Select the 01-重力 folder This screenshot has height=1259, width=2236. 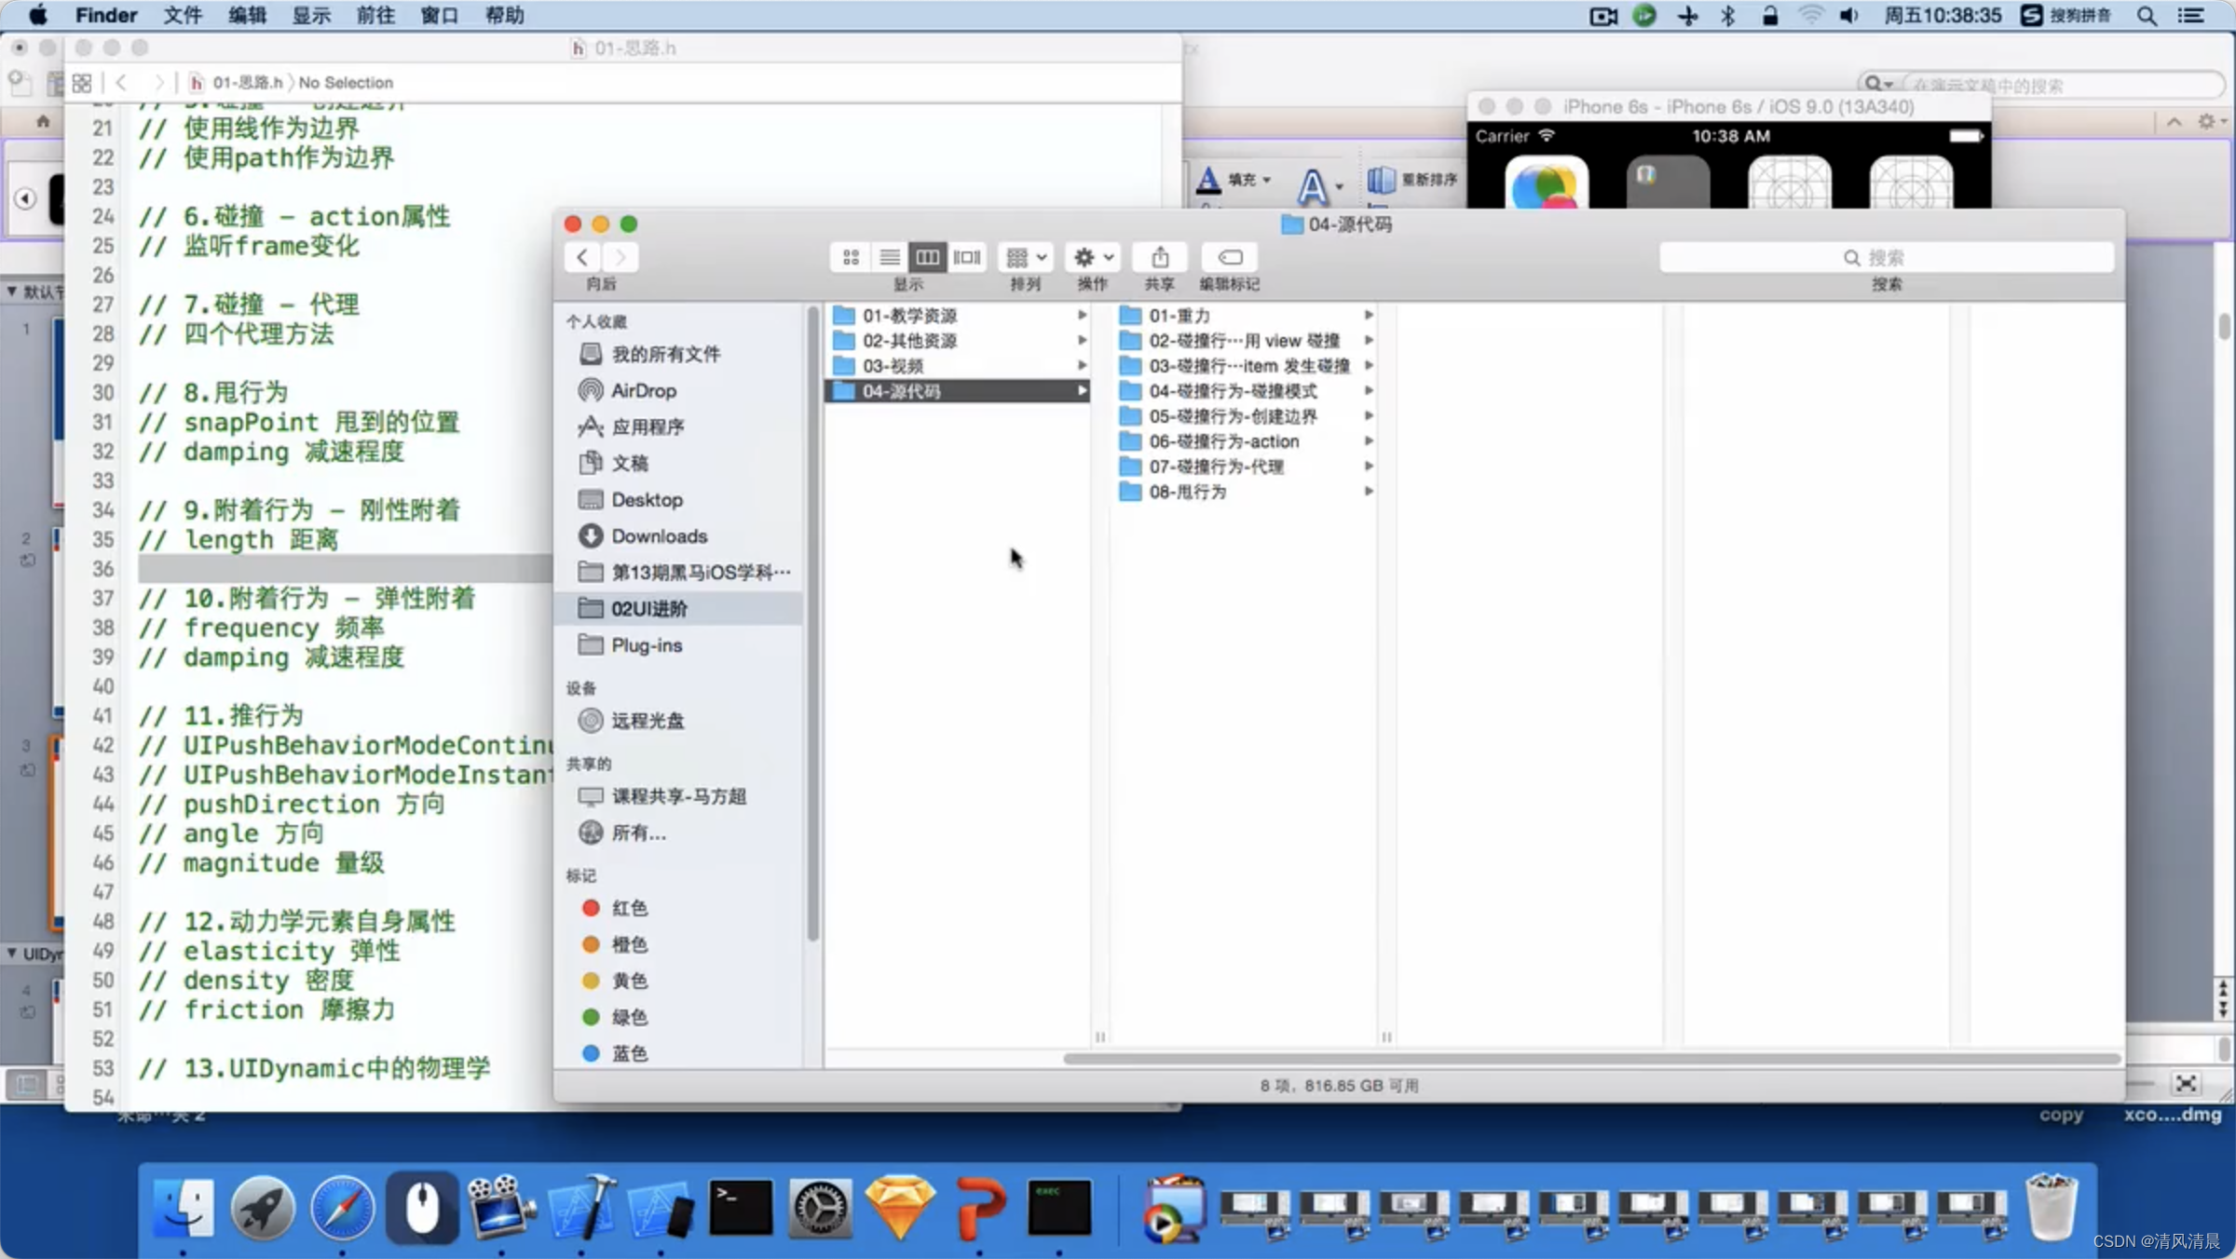(1179, 316)
